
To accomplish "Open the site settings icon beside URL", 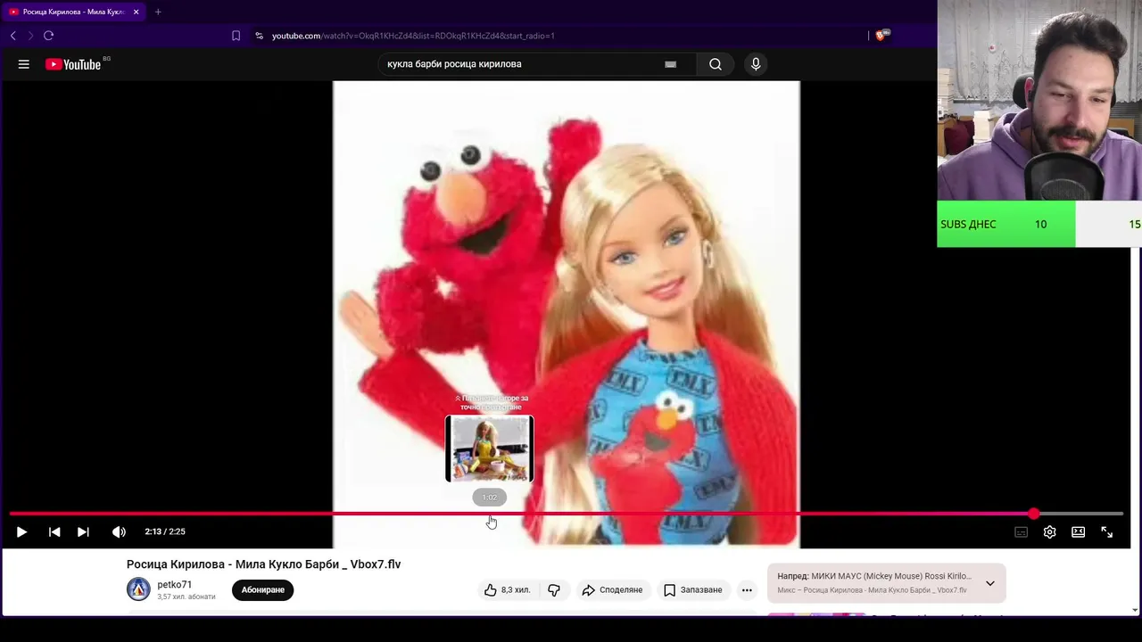I will pyautogui.click(x=259, y=36).
